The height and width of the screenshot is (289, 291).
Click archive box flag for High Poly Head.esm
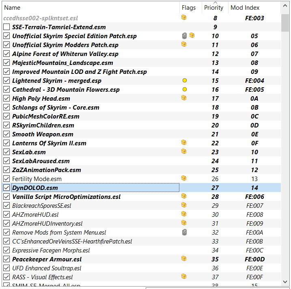(184, 98)
